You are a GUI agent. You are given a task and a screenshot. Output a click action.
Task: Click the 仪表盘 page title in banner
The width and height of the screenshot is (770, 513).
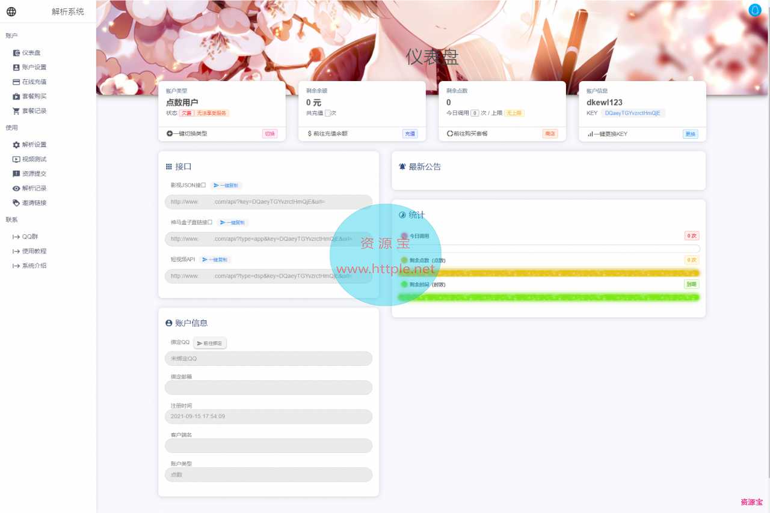(x=433, y=57)
